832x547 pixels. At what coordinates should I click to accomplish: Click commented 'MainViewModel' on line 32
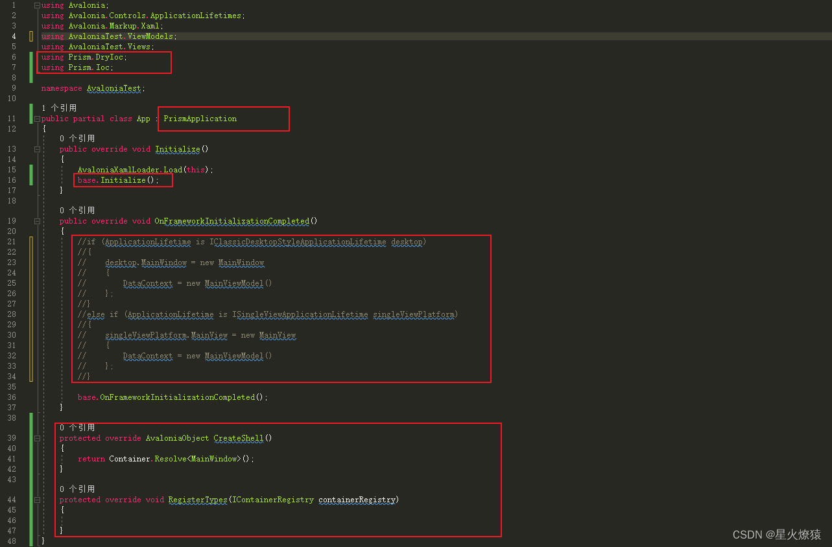234,356
